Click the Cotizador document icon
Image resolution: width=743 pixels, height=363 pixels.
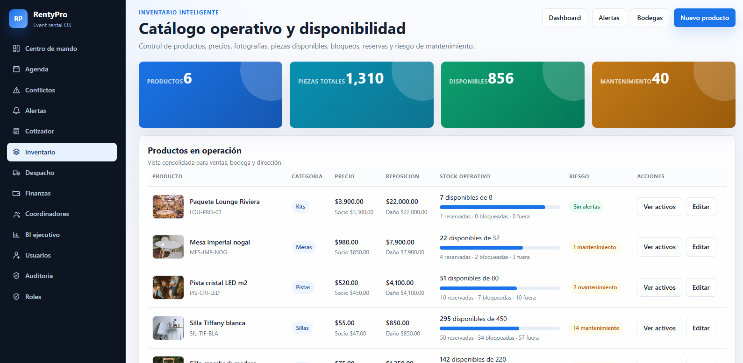pos(16,131)
